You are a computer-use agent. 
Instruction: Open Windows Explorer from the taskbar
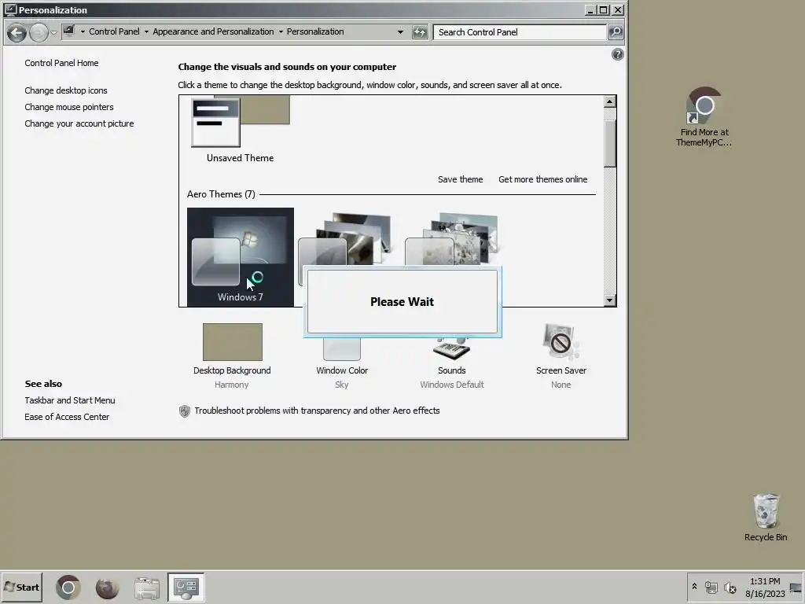pyautogui.click(x=147, y=587)
